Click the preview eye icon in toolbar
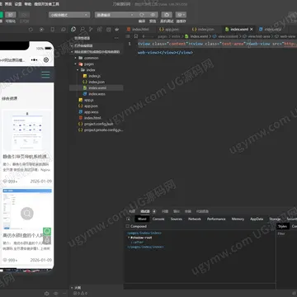This screenshot has width=297, height=297. (x=153, y=15)
